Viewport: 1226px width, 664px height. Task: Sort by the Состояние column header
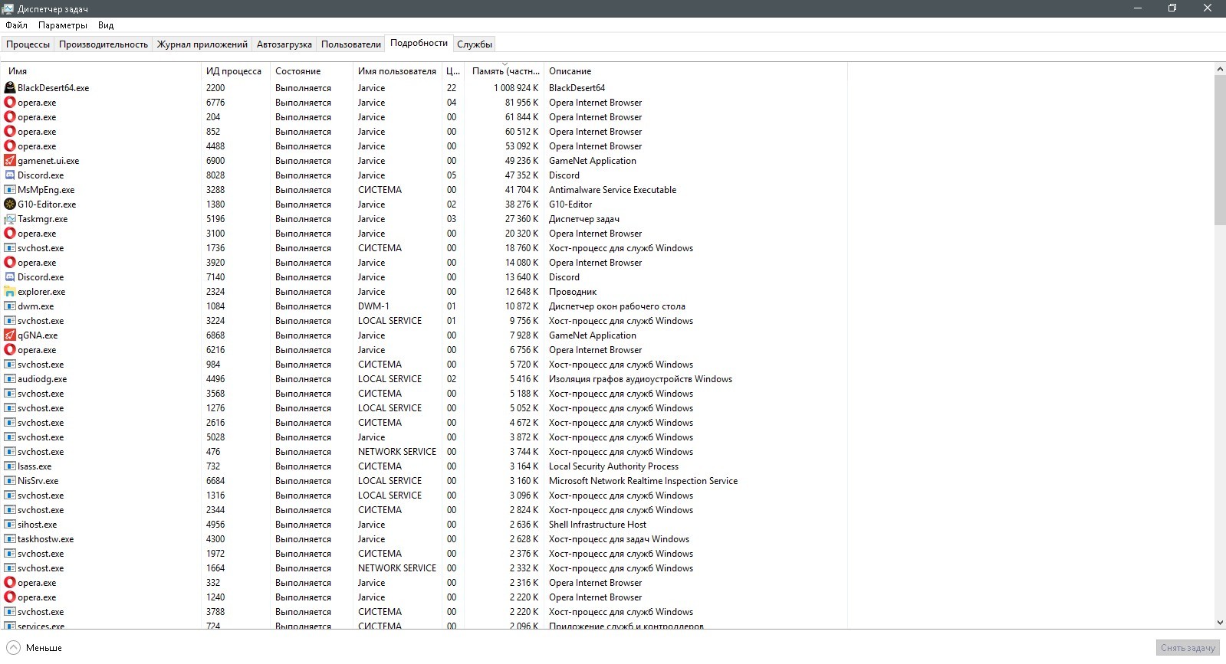[311, 71]
